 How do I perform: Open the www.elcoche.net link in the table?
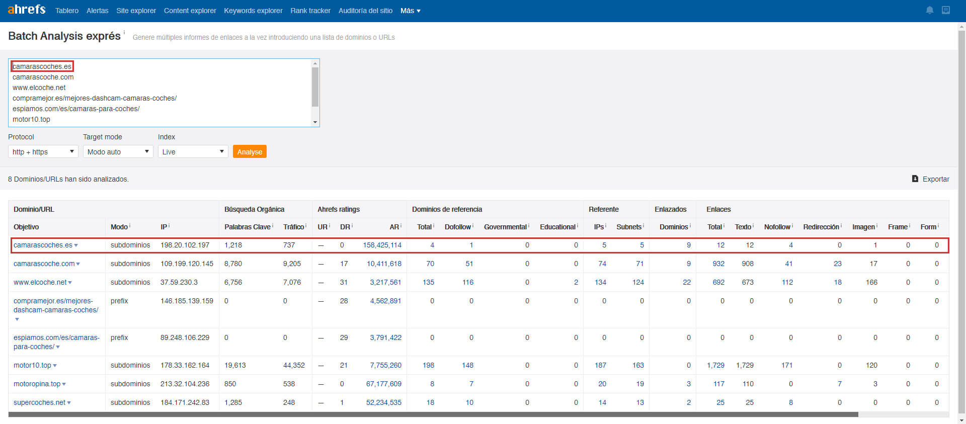(40, 282)
